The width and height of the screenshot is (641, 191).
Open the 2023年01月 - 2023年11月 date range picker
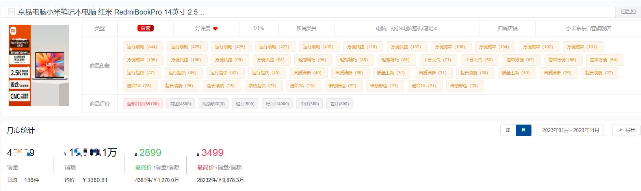pyautogui.click(x=570, y=130)
